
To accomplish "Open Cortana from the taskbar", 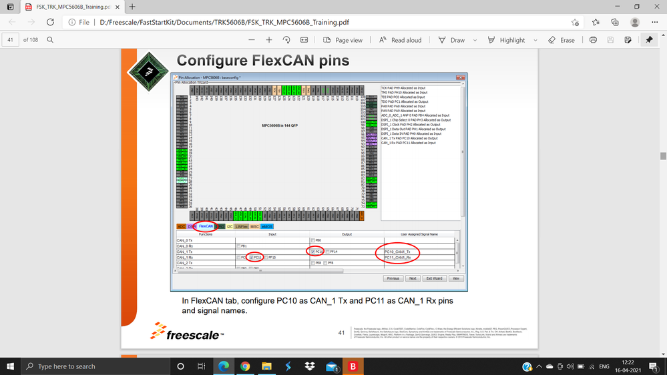I will click(x=180, y=366).
